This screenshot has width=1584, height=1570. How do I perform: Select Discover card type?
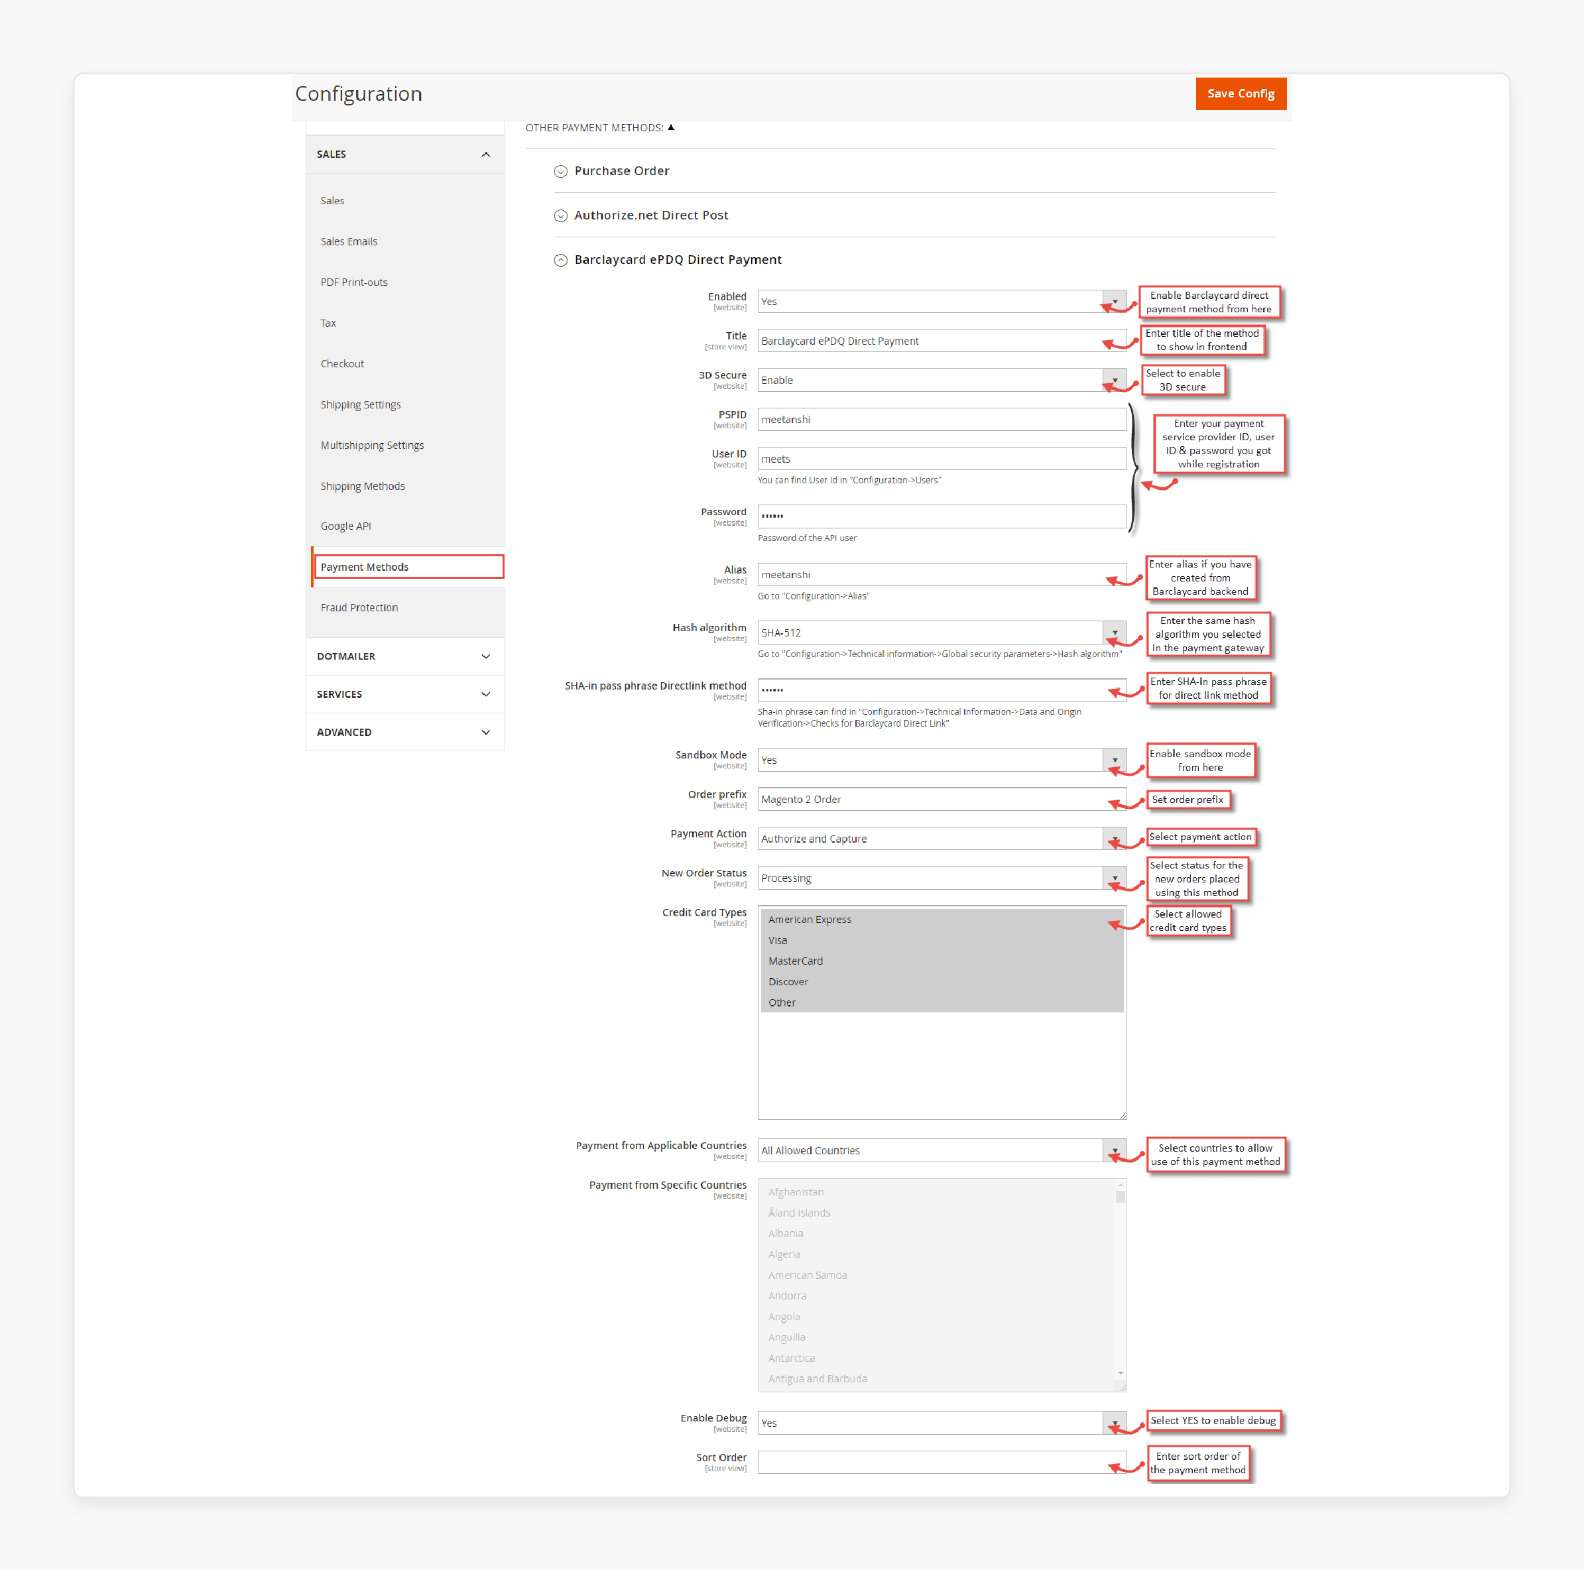942,981
